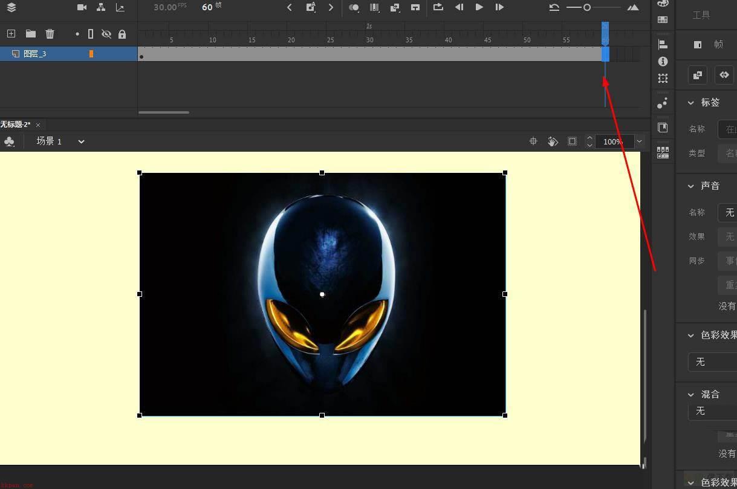
Task: Collapse the 混合 section
Action: (x=690, y=395)
